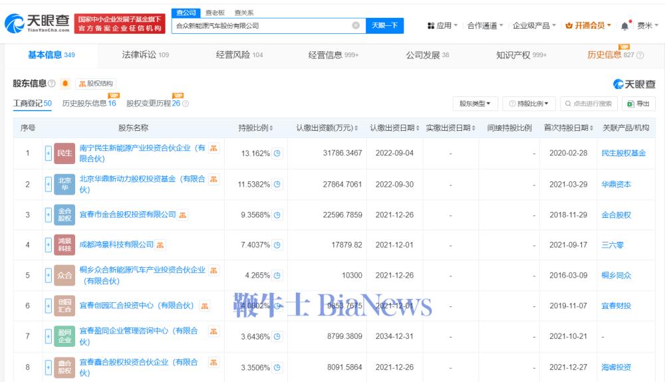
Task: Open shareholder link 成都鸿景科技有限公司
Action: (116, 244)
